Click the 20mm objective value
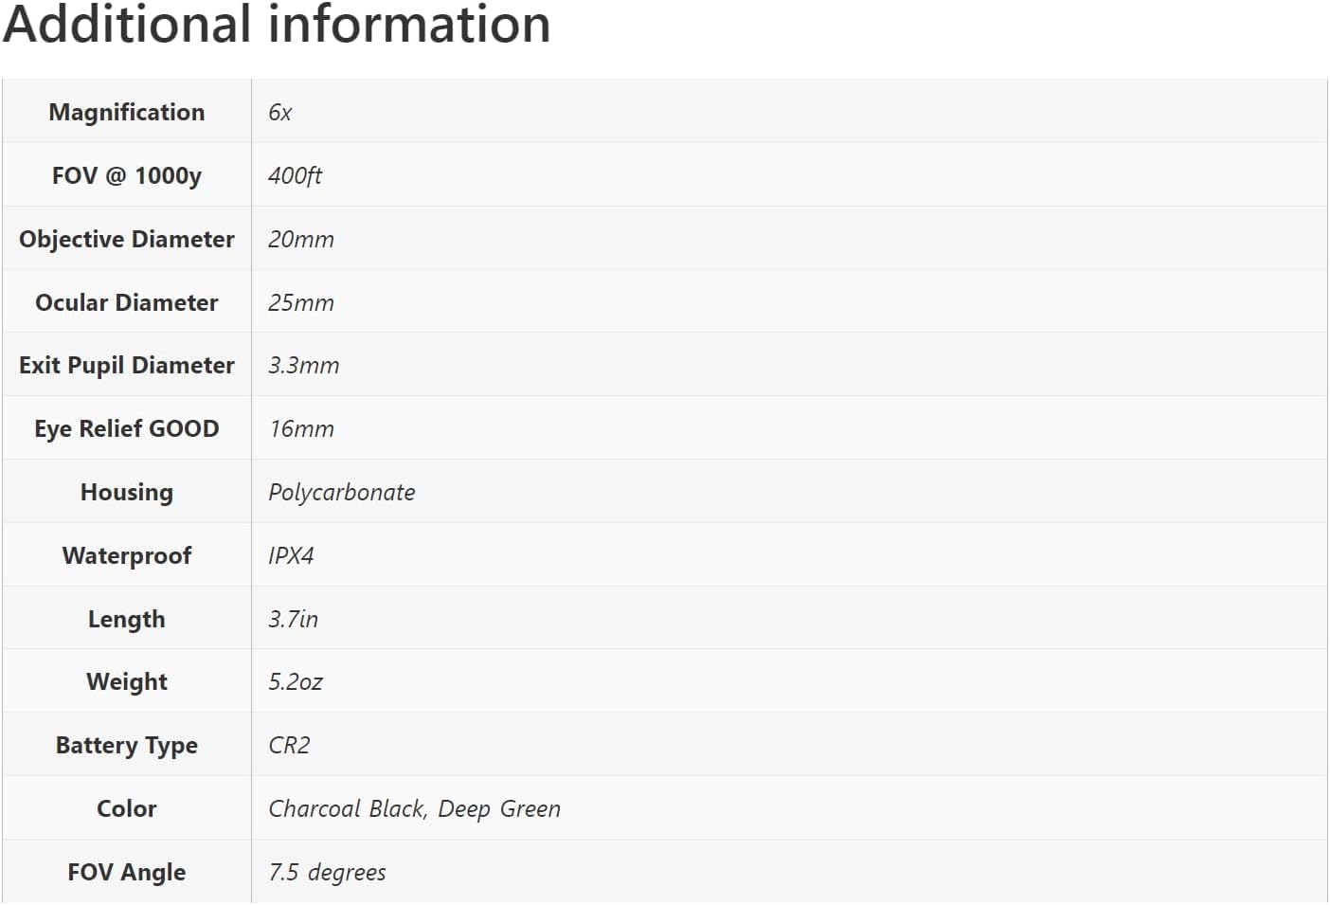The width and height of the screenshot is (1330, 905). click(301, 239)
